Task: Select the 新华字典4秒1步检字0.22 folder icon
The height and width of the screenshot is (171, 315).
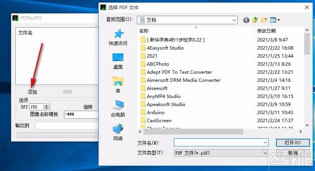Action: 143,40
